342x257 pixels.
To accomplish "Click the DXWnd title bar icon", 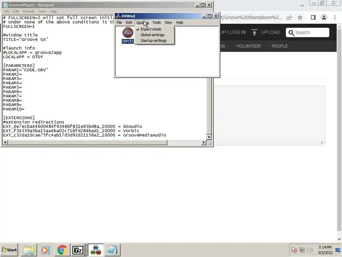I will point(118,16).
